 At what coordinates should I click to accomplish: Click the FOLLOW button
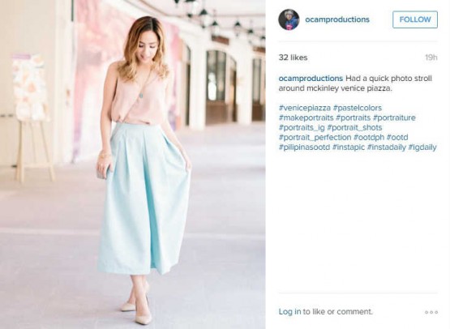coord(415,19)
